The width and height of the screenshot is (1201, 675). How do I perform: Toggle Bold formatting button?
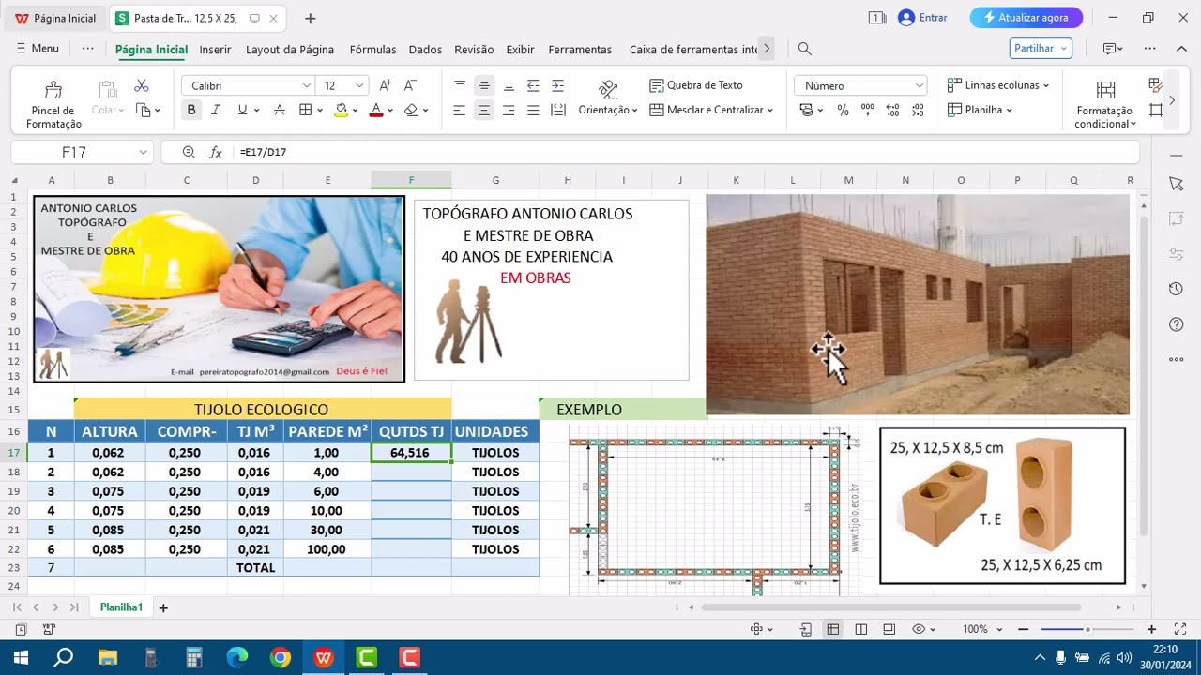click(x=191, y=110)
